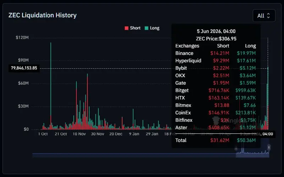Image resolution: width=284 pixels, height=177 pixels.
Task: Click the CoinEx exchange name
Action: click(183, 113)
